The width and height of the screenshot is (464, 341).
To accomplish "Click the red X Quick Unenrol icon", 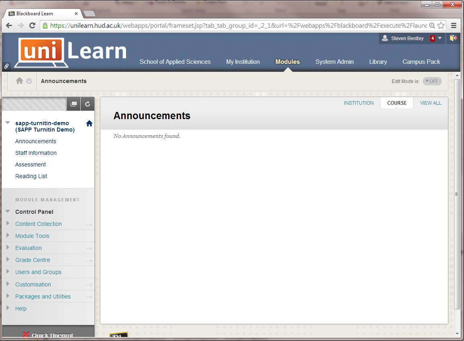I will [x=26, y=334].
